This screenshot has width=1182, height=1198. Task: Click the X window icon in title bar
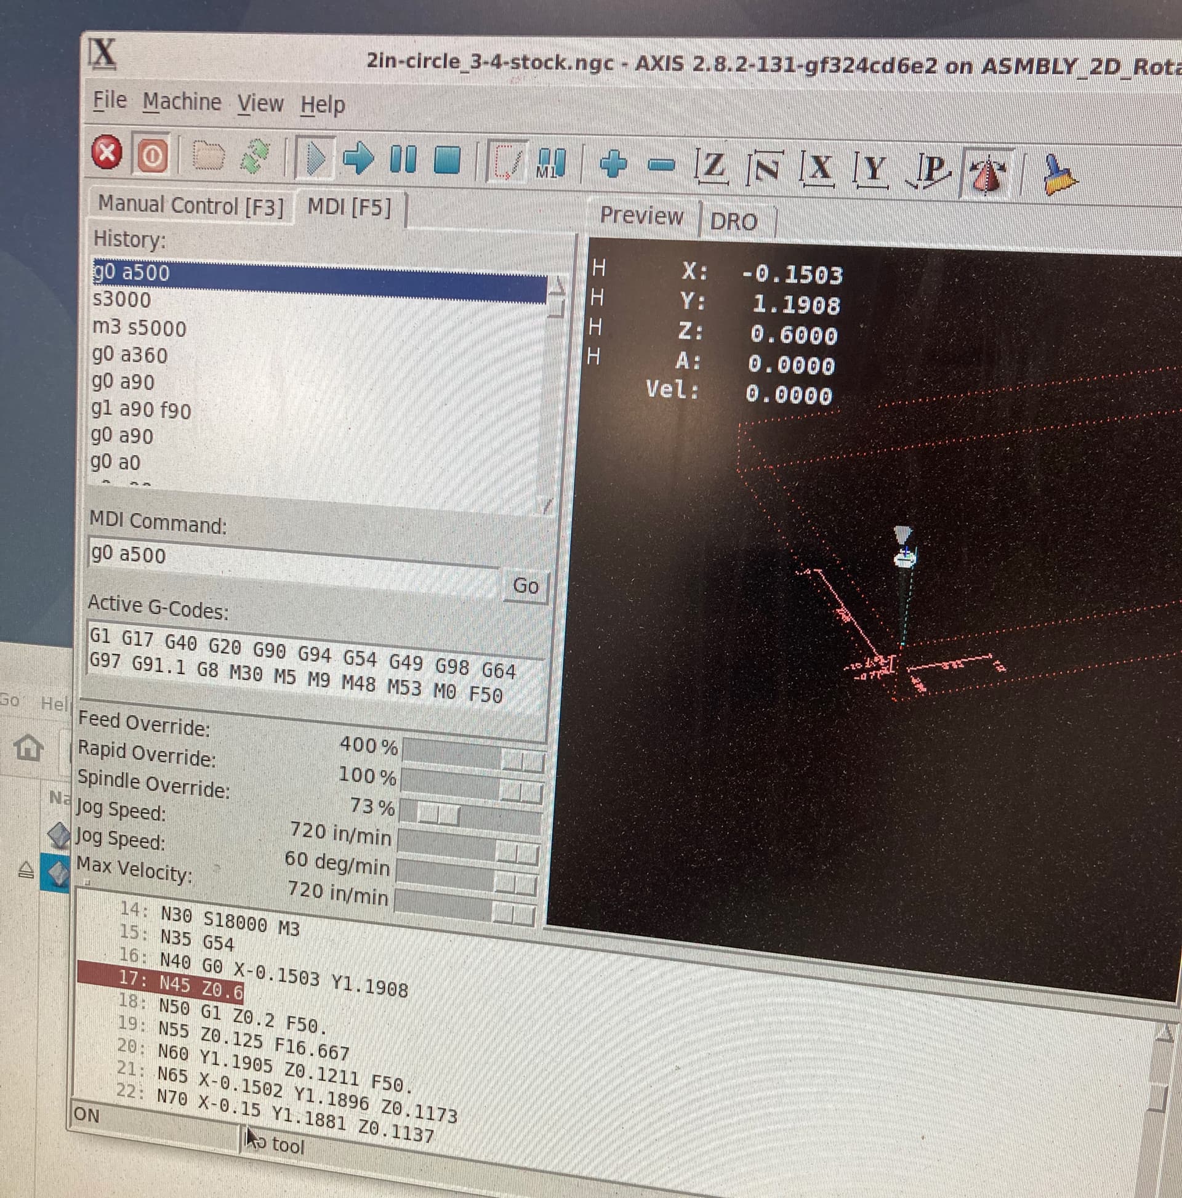pos(102,54)
